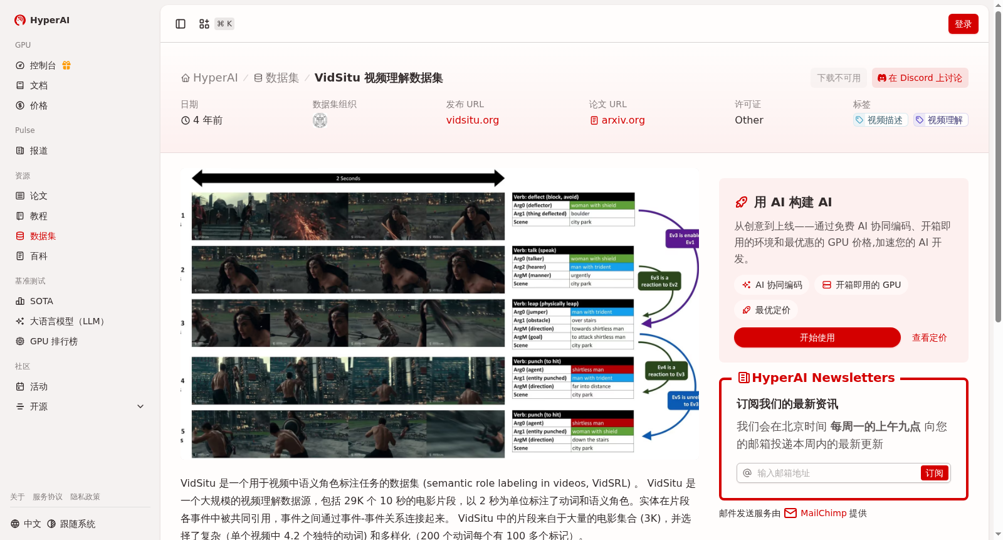Click the 文档 sidebar icon
The width and height of the screenshot is (1003, 540).
click(20, 85)
